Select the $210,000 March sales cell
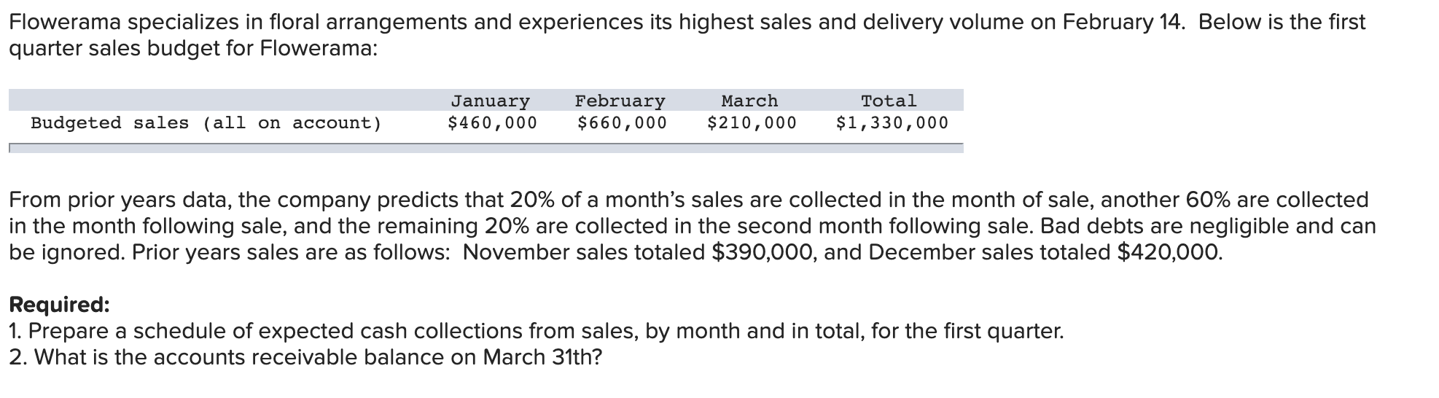 tap(752, 122)
